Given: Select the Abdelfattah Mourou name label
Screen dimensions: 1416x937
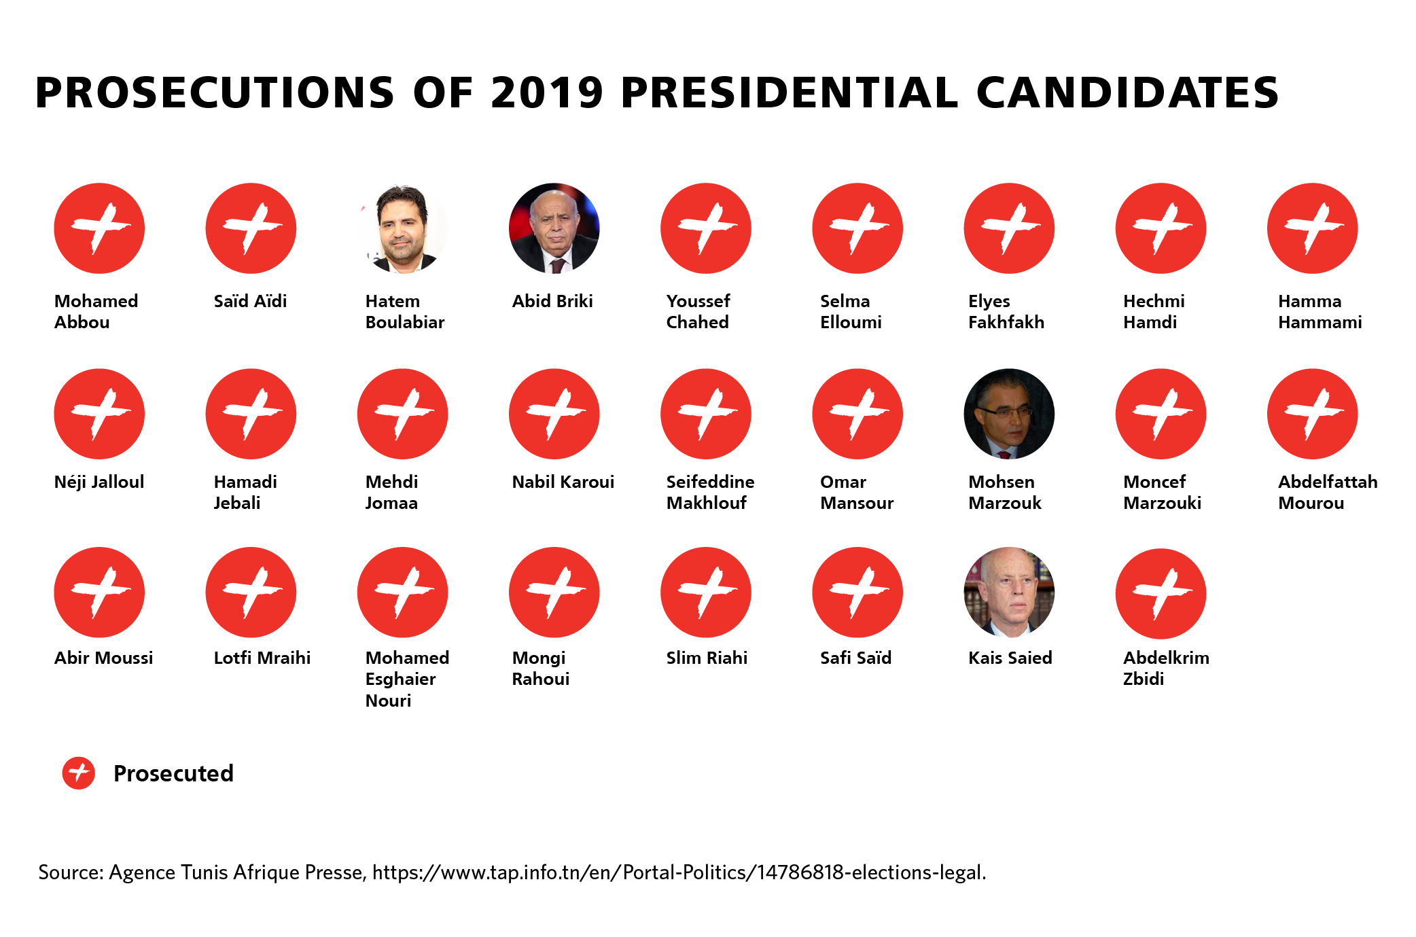Looking at the screenshot, I should (1328, 492).
